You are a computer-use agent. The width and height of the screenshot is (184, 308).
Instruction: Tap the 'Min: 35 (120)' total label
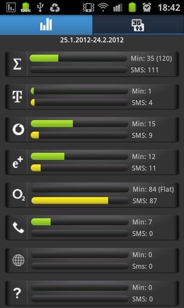(x=151, y=59)
